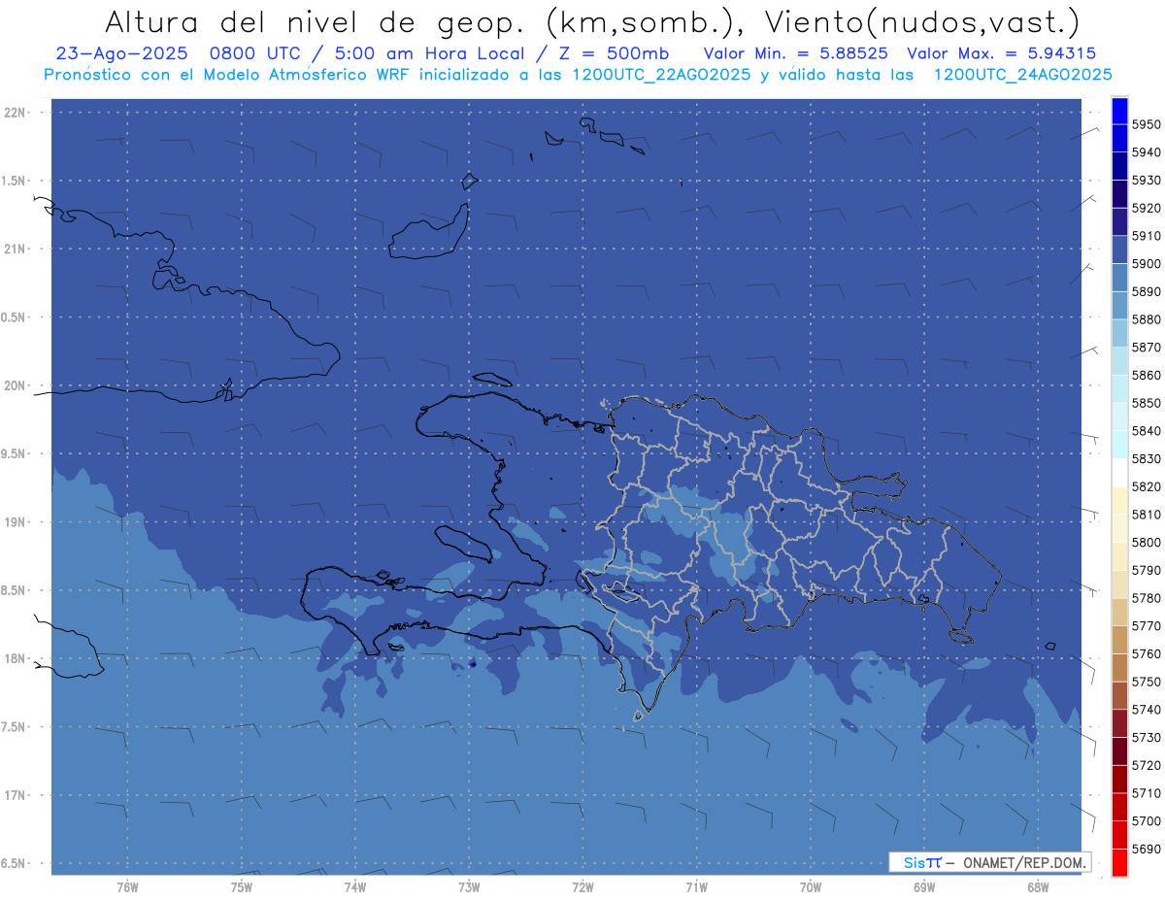The image size is (1165, 900).
Task: Click the small dark blue dot south of Haiti
Action: point(471,664)
